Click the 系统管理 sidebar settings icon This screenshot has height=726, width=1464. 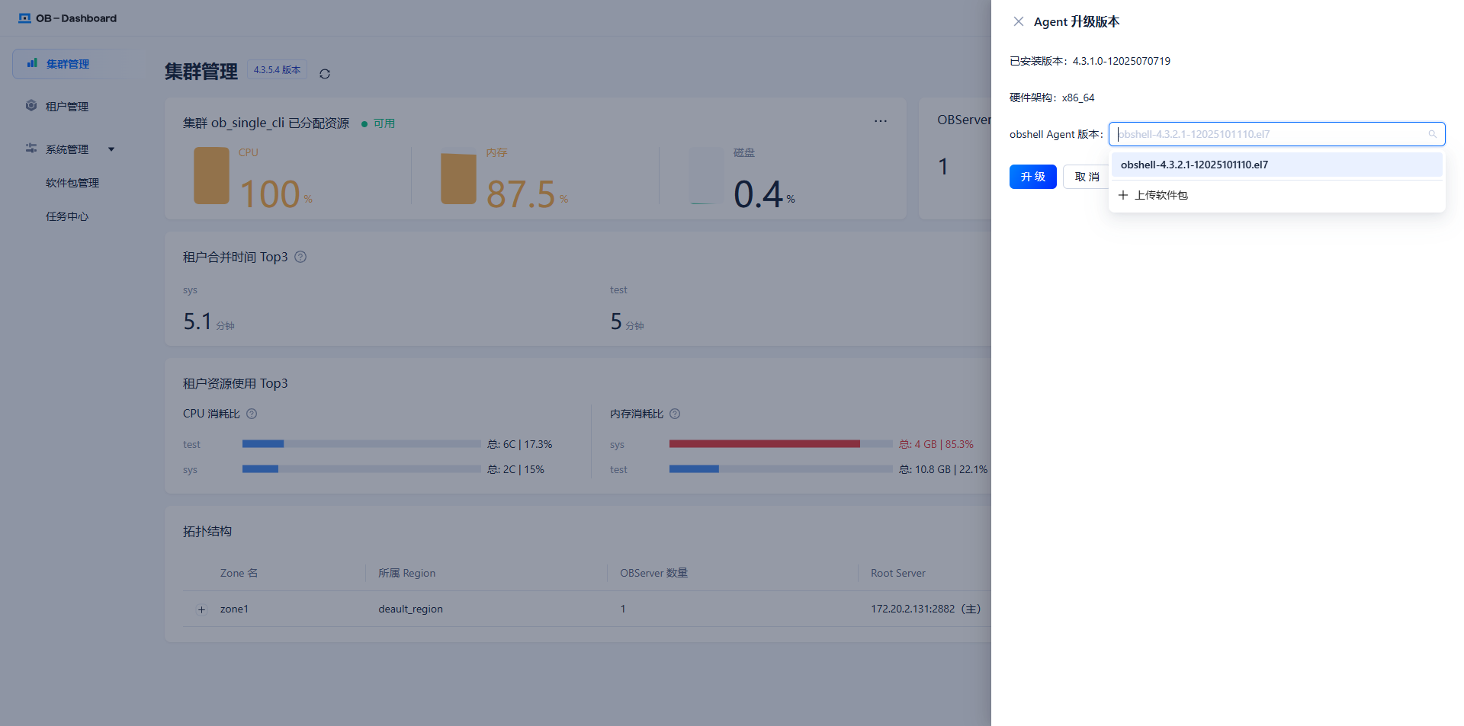(x=31, y=149)
